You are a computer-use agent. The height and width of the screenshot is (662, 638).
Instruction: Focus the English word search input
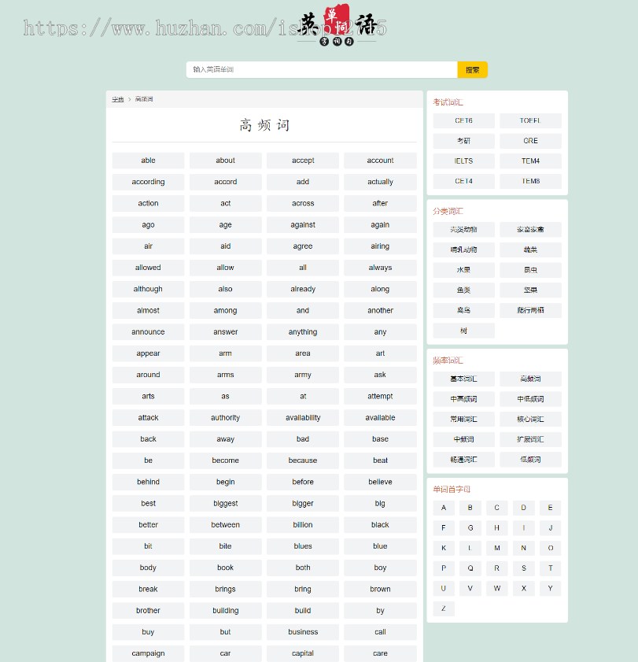[322, 69]
